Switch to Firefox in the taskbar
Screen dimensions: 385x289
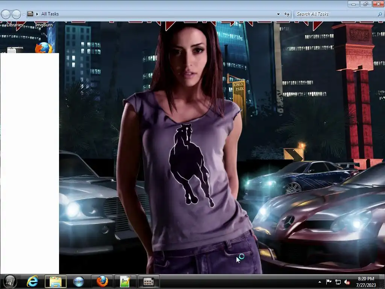102,281
